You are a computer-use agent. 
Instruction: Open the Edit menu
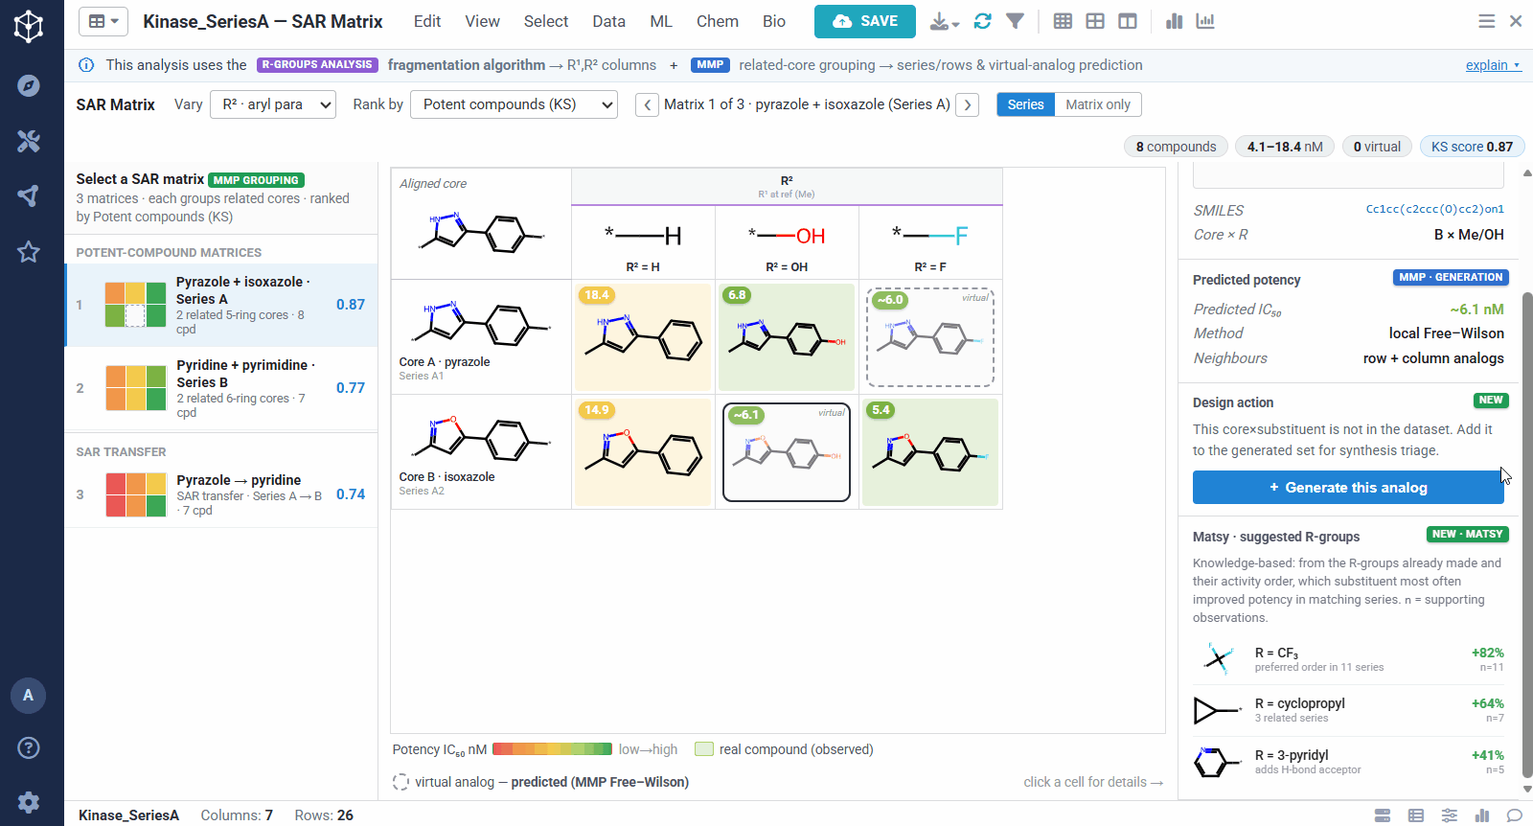click(427, 21)
